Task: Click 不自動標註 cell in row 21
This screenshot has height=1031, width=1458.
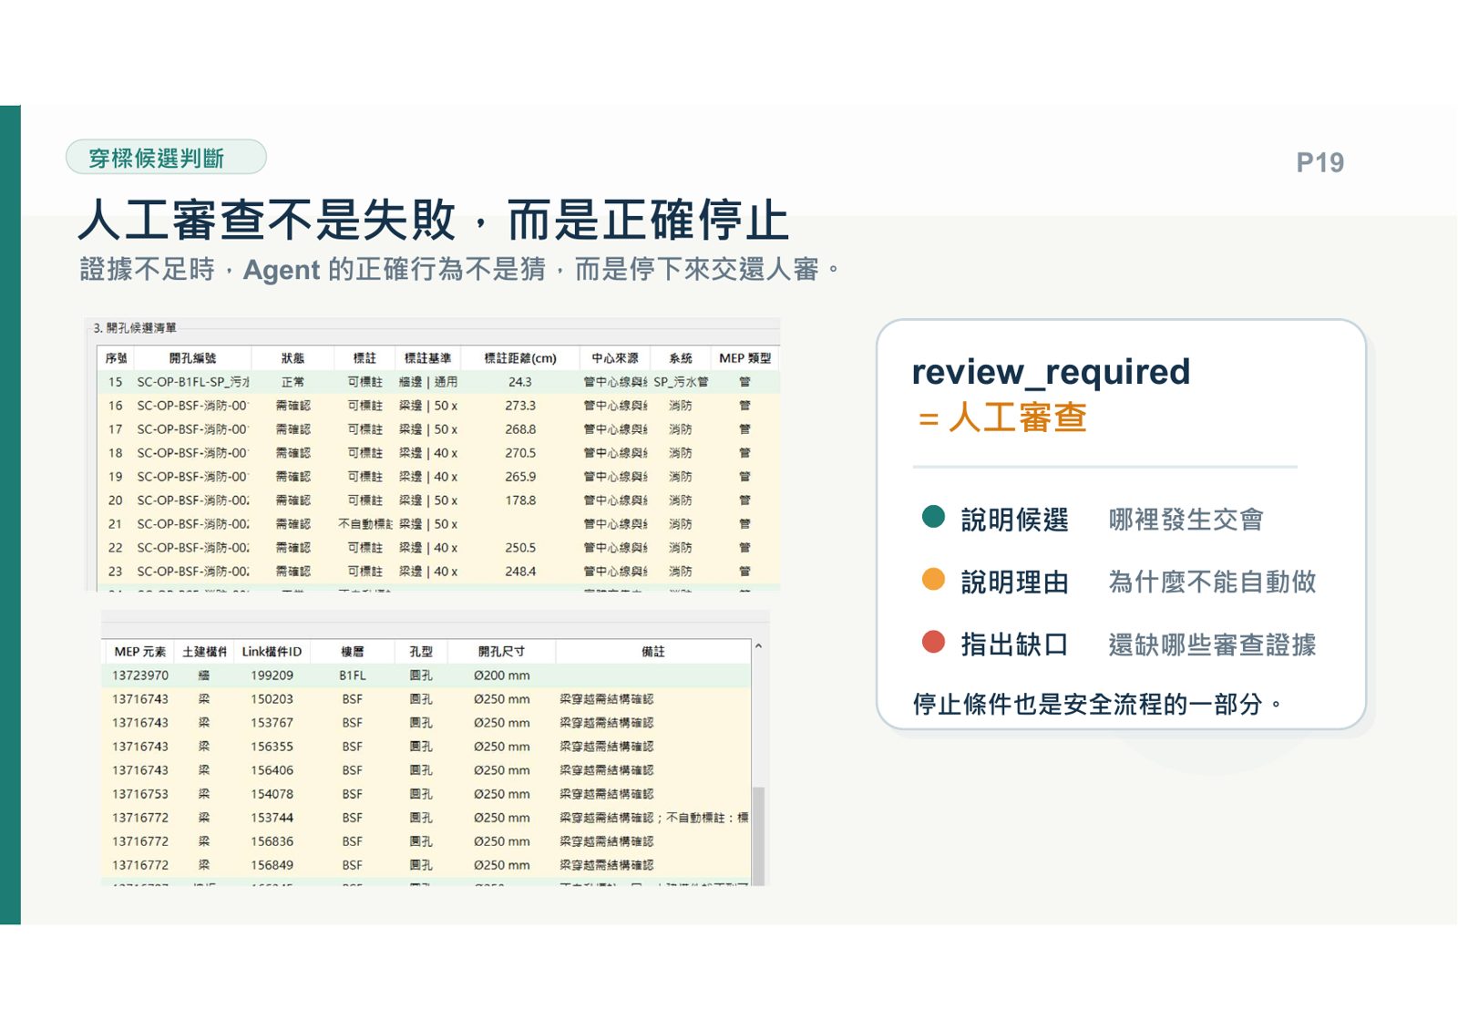Action: tap(364, 524)
